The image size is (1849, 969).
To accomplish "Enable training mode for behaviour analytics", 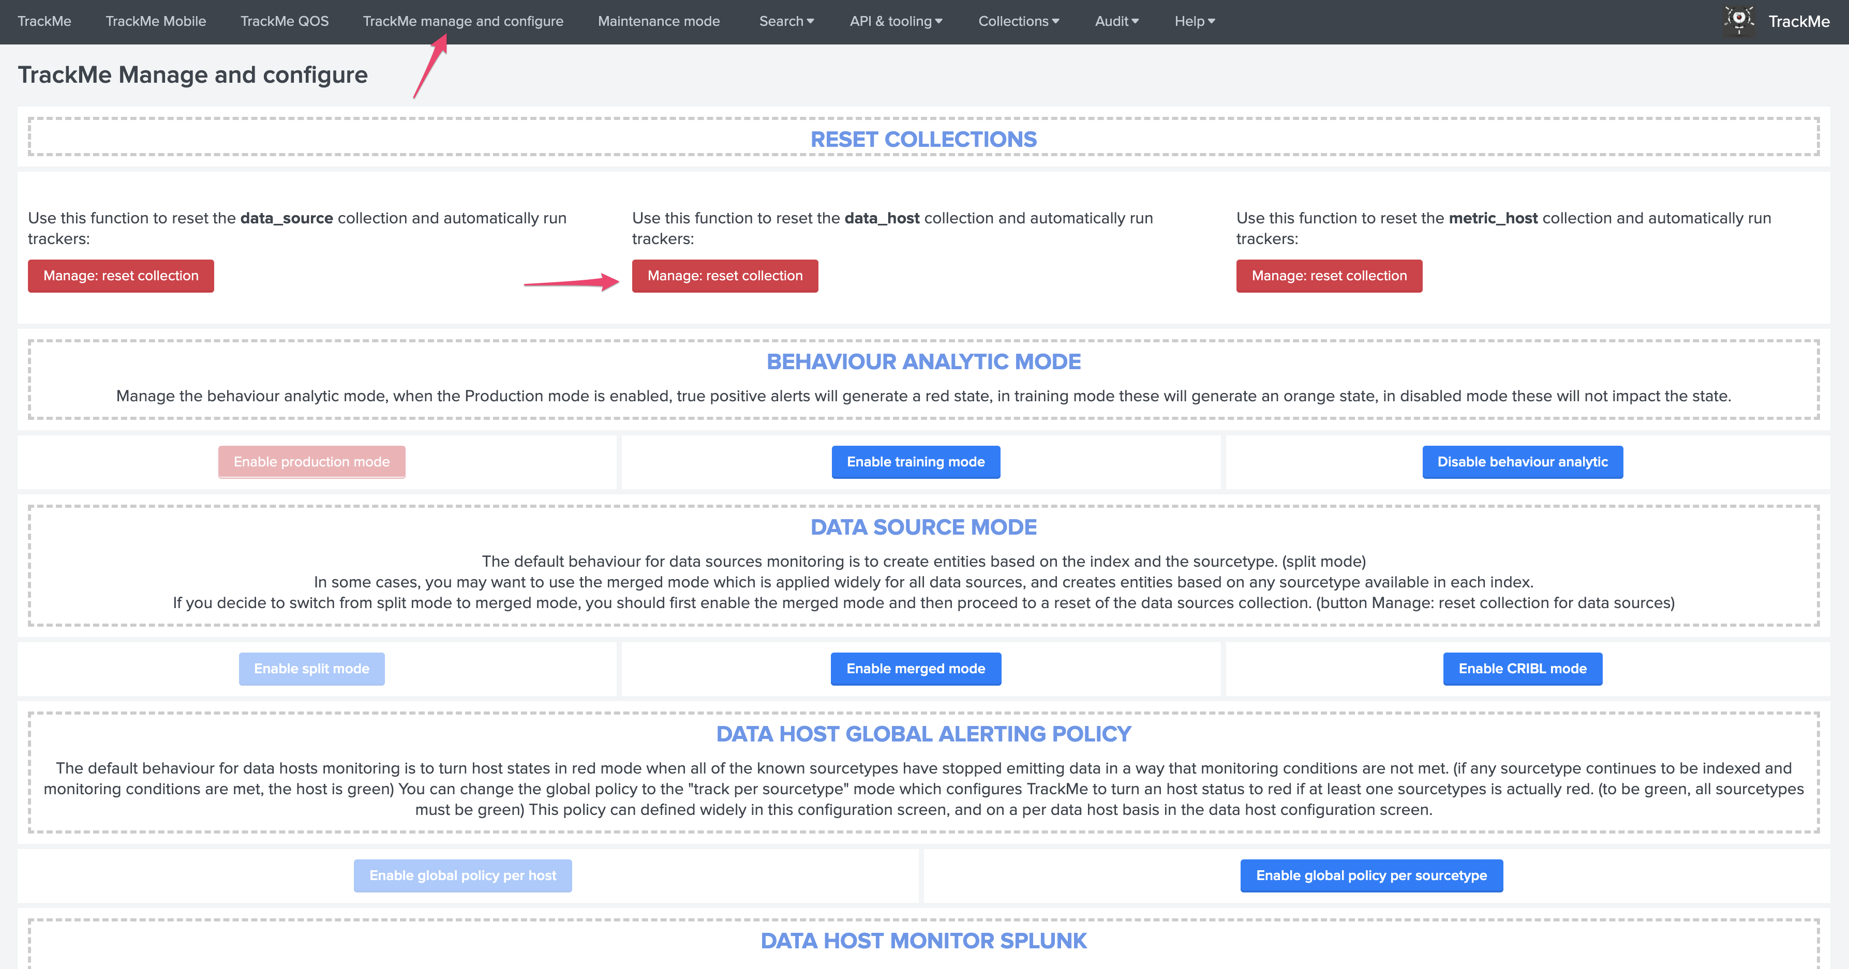I will [x=916, y=462].
